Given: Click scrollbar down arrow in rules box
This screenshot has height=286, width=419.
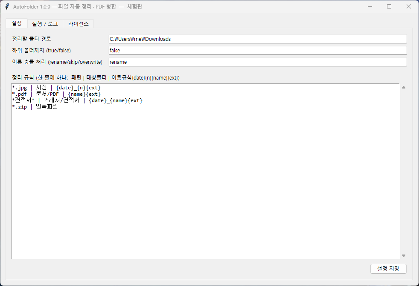Looking at the screenshot, I should 404,256.
